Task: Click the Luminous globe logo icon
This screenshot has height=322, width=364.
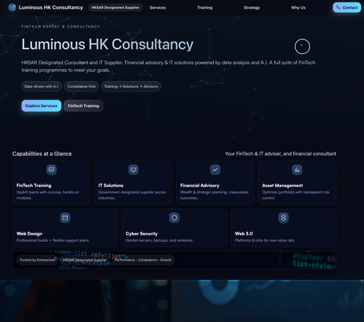Action: tap(12, 8)
